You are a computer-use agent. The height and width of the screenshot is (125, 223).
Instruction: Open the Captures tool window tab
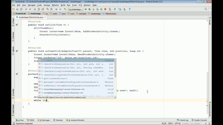tap(13, 51)
